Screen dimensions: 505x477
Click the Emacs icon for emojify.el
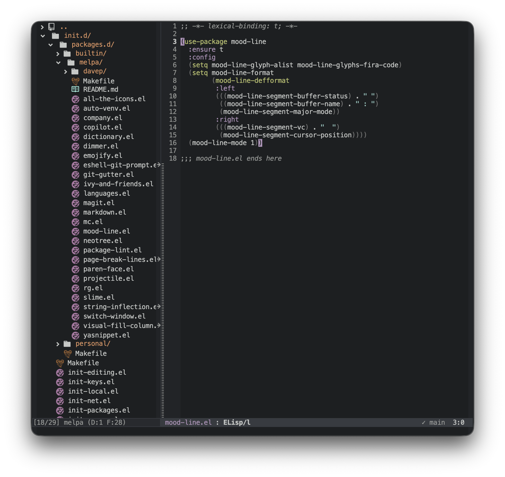(x=76, y=156)
